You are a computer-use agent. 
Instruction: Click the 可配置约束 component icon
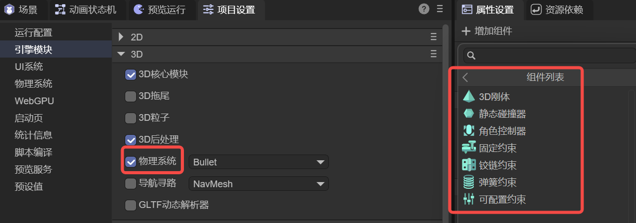(x=469, y=199)
